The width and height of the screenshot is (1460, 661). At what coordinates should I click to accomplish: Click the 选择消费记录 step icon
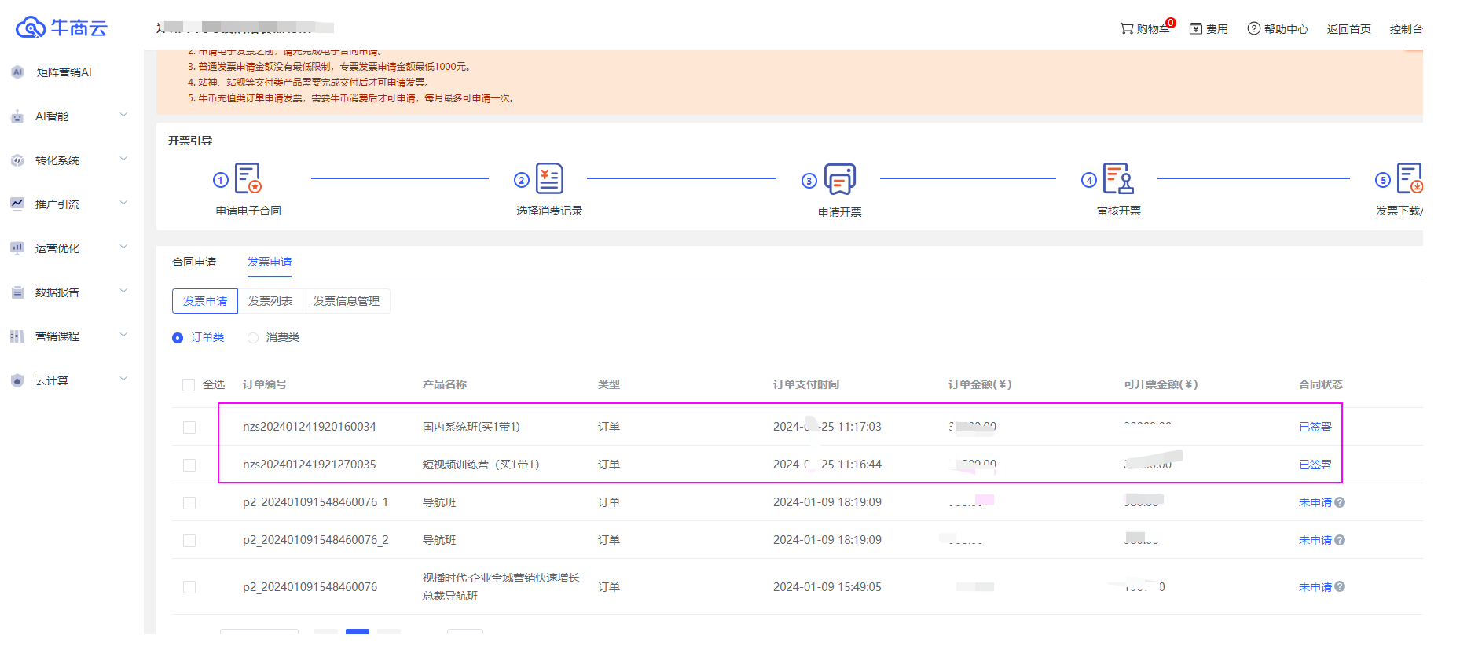pos(549,178)
